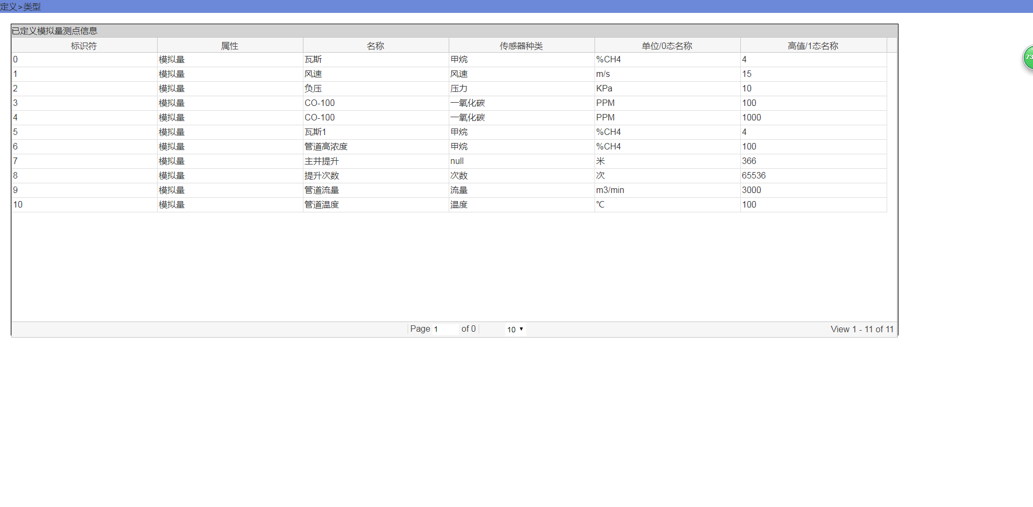The width and height of the screenshot is (1033, 507).
Task: Sort by the 高值/1态名称 column header
Action: pos(813,45)
